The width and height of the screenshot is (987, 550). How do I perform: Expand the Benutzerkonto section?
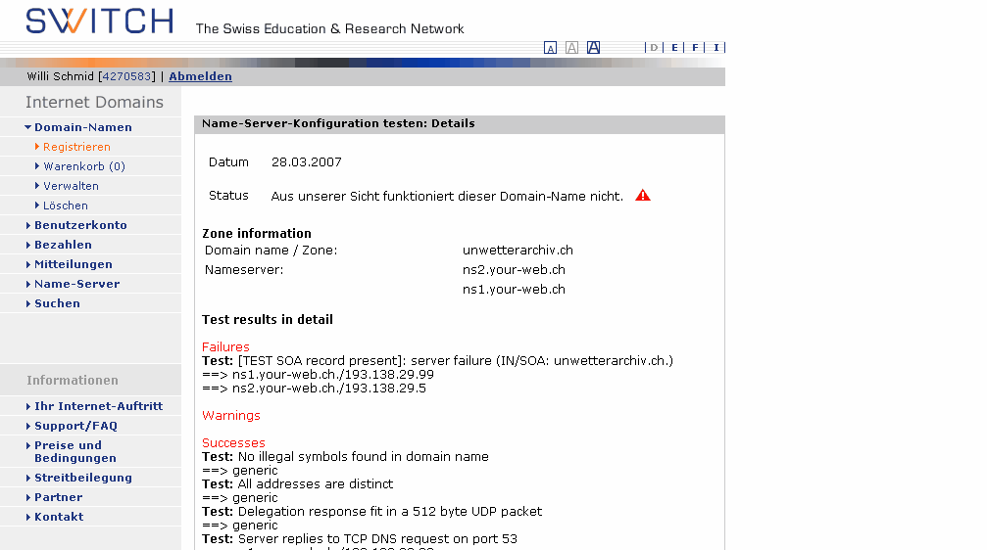80,225
